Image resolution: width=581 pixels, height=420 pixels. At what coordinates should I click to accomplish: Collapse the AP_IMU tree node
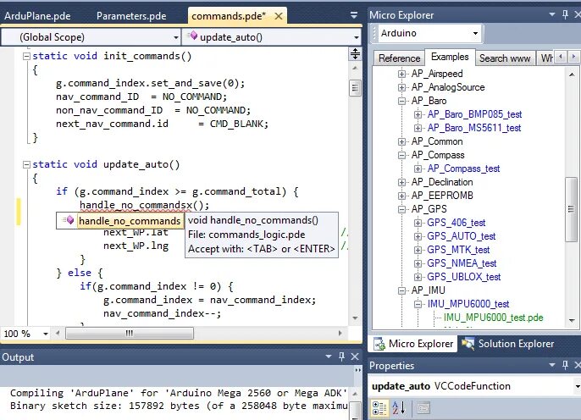[x=401, y=290]
